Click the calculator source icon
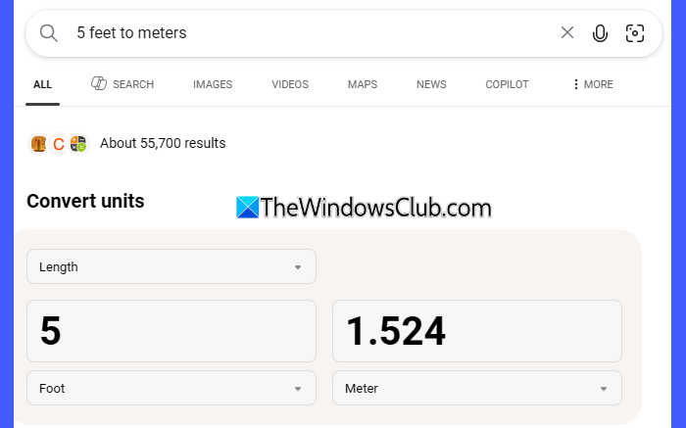Screen dimensions: 686x428 click(x=78, y=144)
